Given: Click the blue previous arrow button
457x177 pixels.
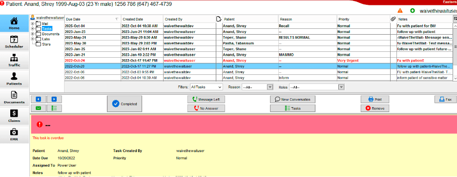Looking at the screenshot, I should [x=39, y=99].
